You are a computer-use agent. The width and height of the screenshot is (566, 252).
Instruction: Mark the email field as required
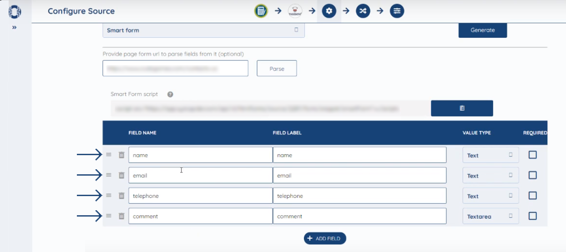point(533,175)
